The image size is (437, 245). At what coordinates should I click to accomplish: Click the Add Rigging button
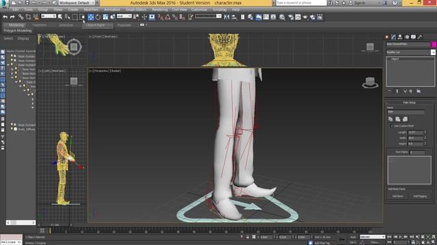pos(420,196)
